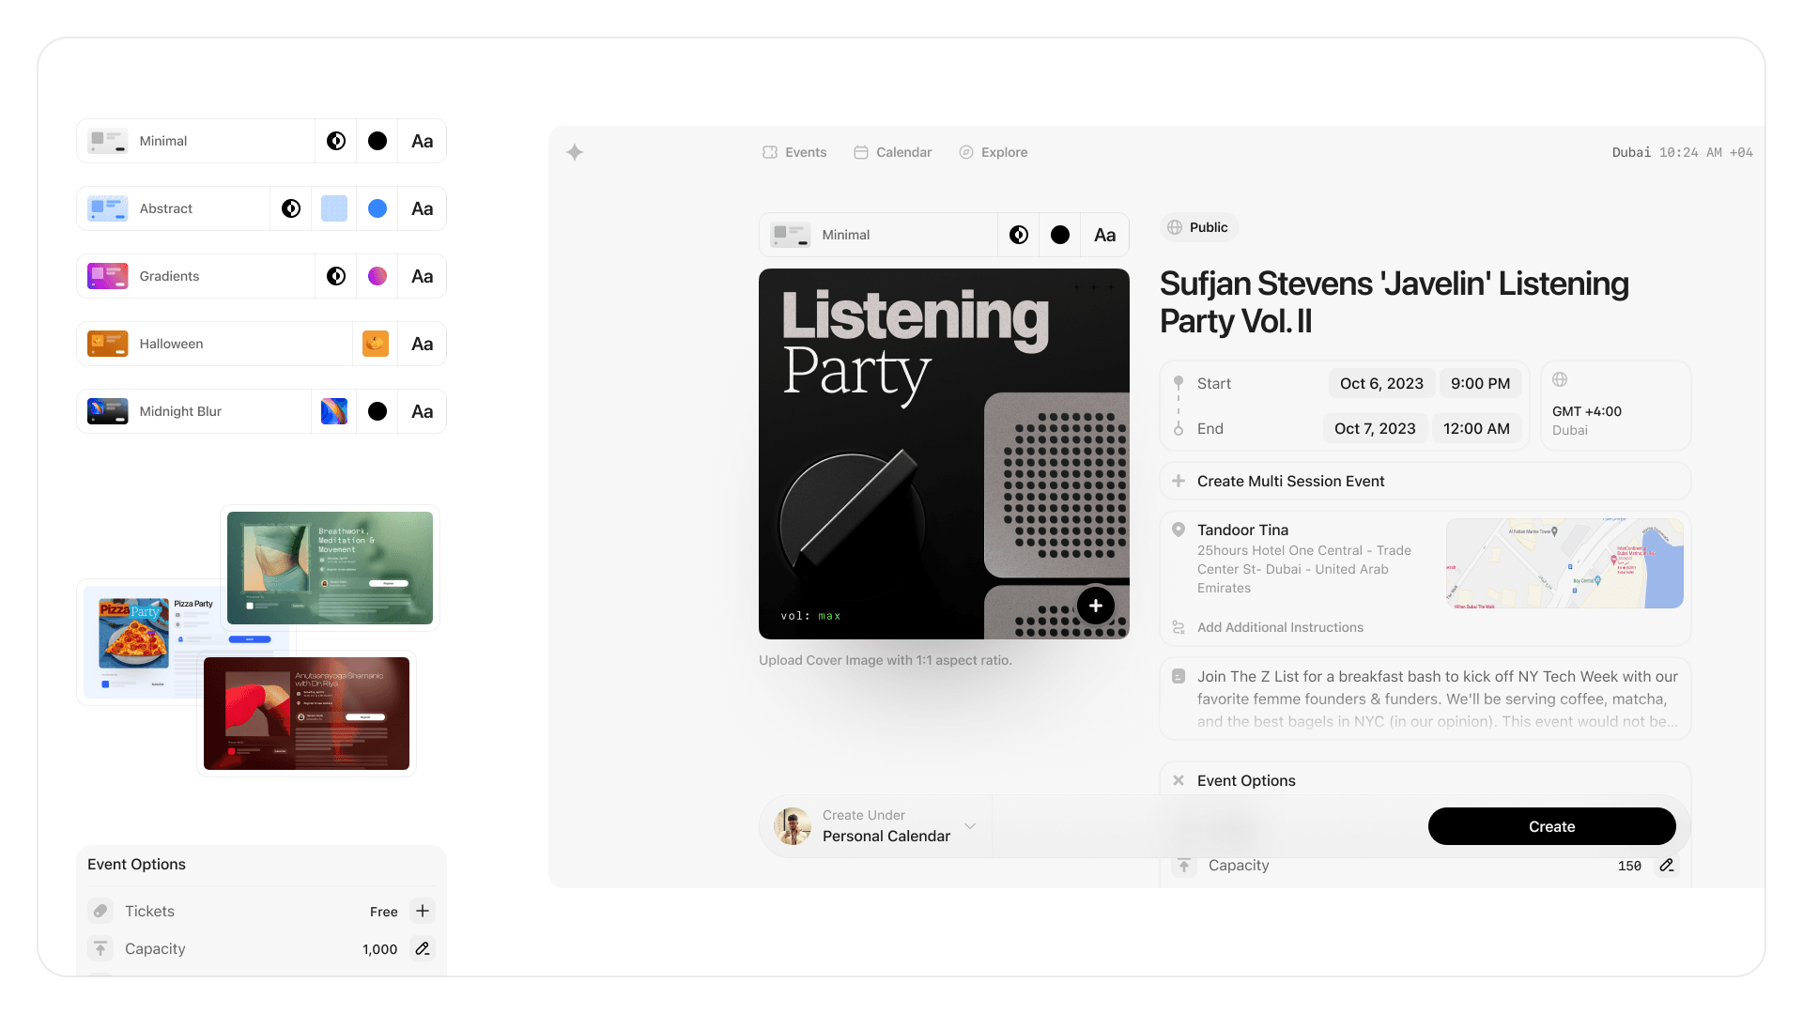Click Create Multi Session Event
Viewport: 1803px width, 1014px height.
(x=1425, y=481)
